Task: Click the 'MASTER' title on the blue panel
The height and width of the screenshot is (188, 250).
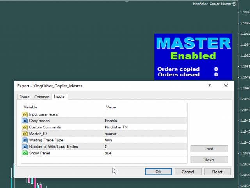Action: point(193,43)
